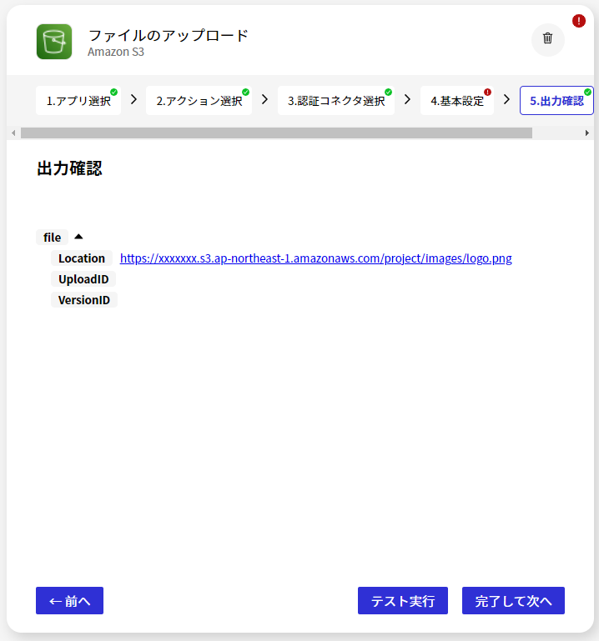Image resolution: width=599 pixels, height=641 pixels.
Task: Select the Location output field
Action: (82, 258)
